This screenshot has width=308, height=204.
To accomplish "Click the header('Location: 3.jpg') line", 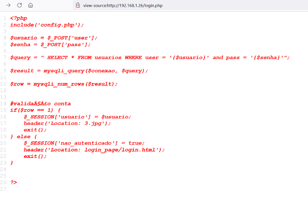I will [67, 123].
